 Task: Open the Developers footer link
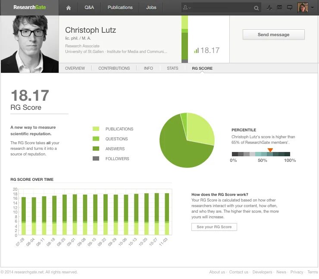click(262, 272)
